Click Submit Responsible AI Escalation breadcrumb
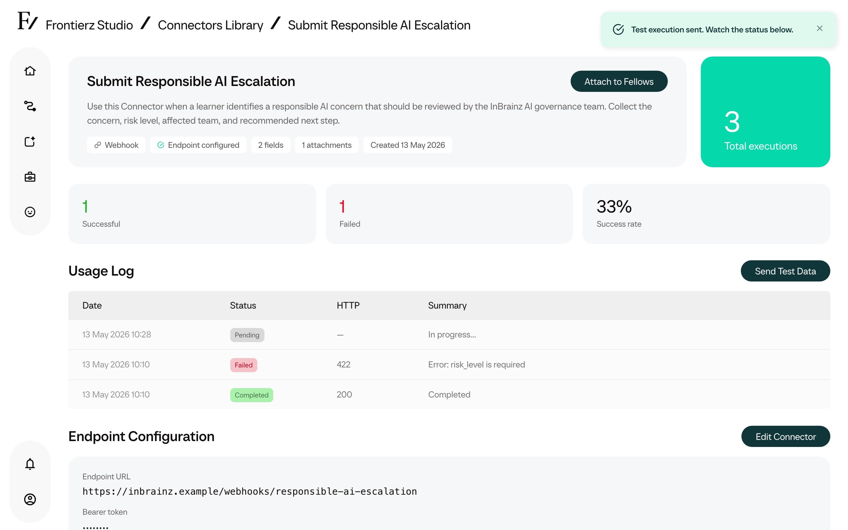 coord(379,25)
